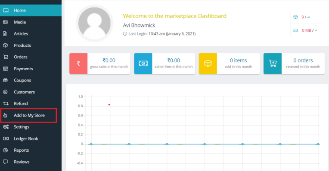The height and width of the screenshot is (171, 329).
Task: Go to Articles in the sidebar
Action: [x=31, y=33]
